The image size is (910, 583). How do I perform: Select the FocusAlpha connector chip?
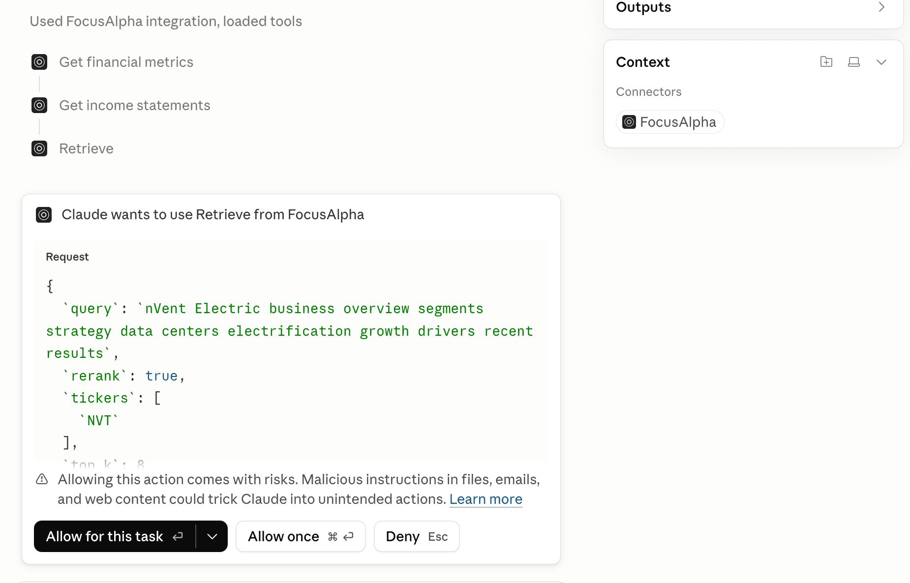[670, 122]
